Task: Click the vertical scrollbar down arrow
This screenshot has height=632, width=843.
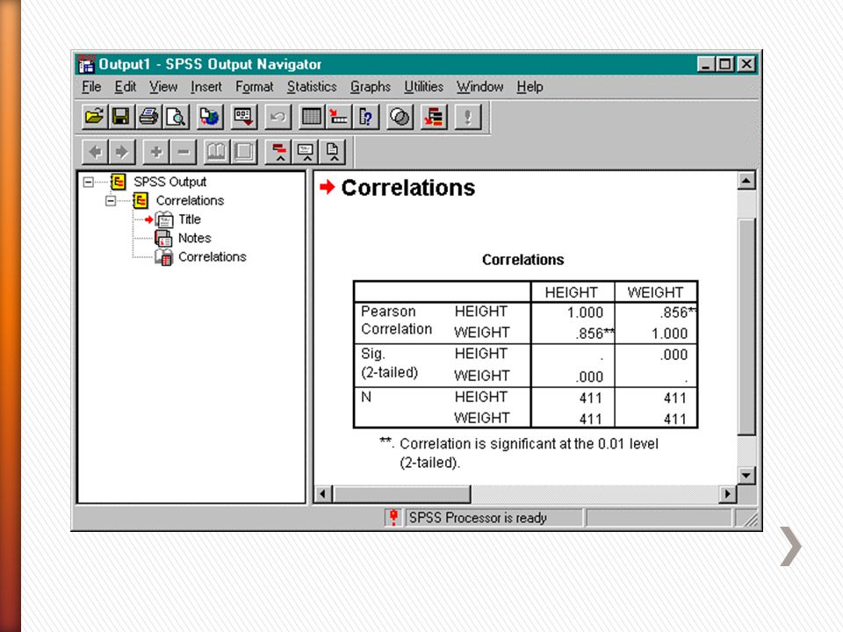Action: 746,475
